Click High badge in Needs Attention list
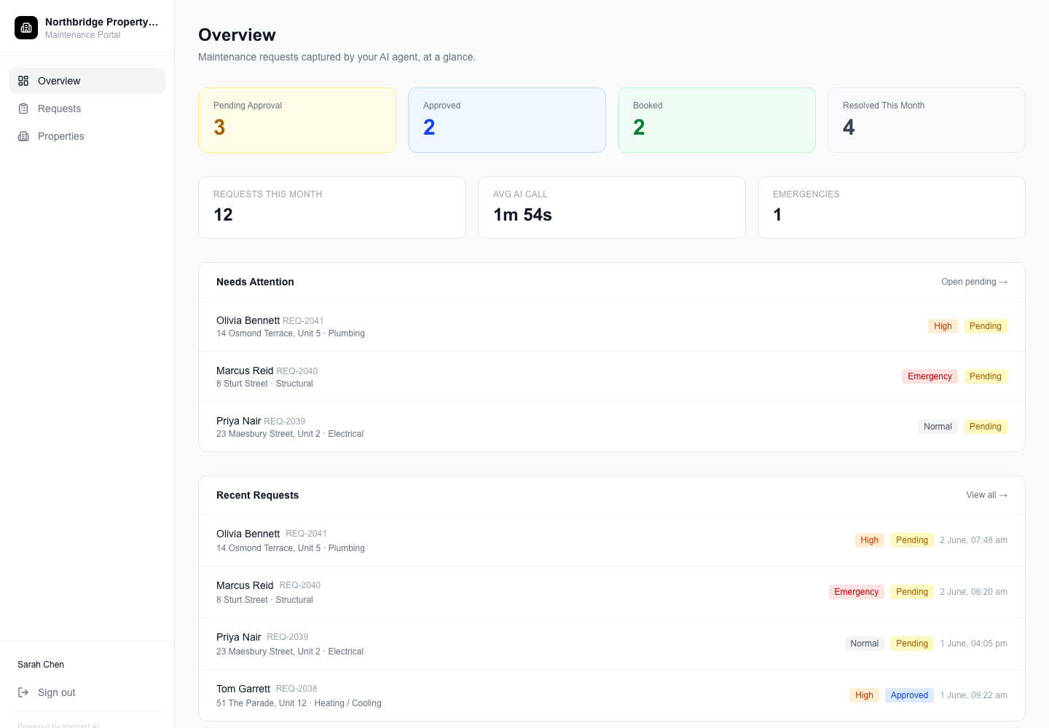 943,326
